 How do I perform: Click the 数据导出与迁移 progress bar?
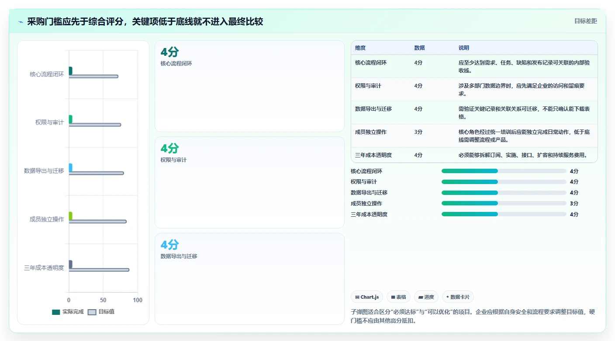pos(504,193)
